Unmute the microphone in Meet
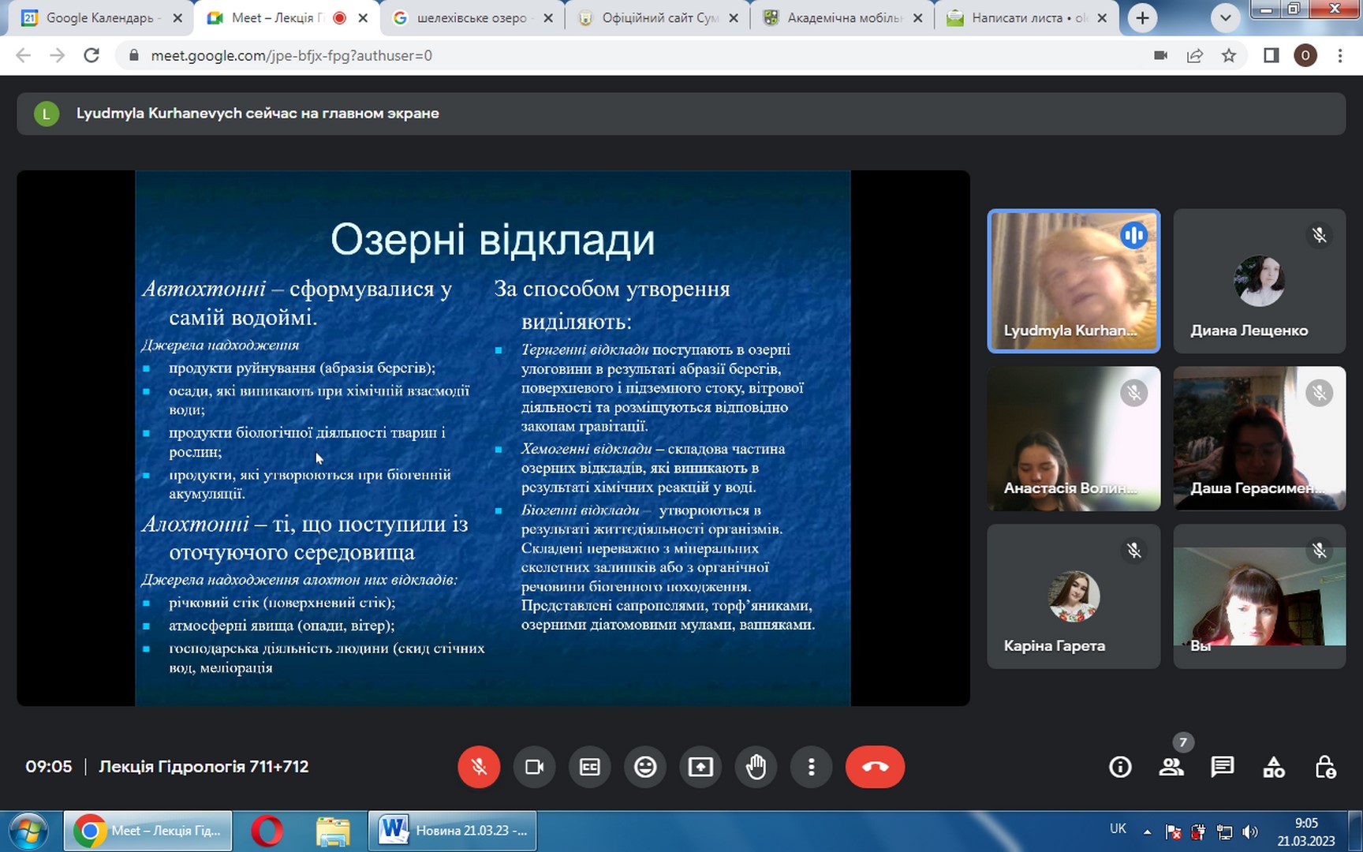The height and width of the screenshot is (852, 1363). (x=479, y=767)
